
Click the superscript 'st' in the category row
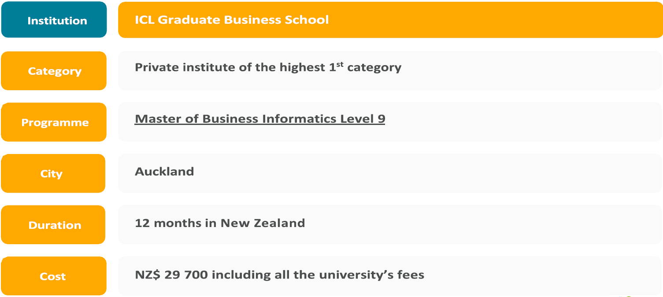pos(340,64)
